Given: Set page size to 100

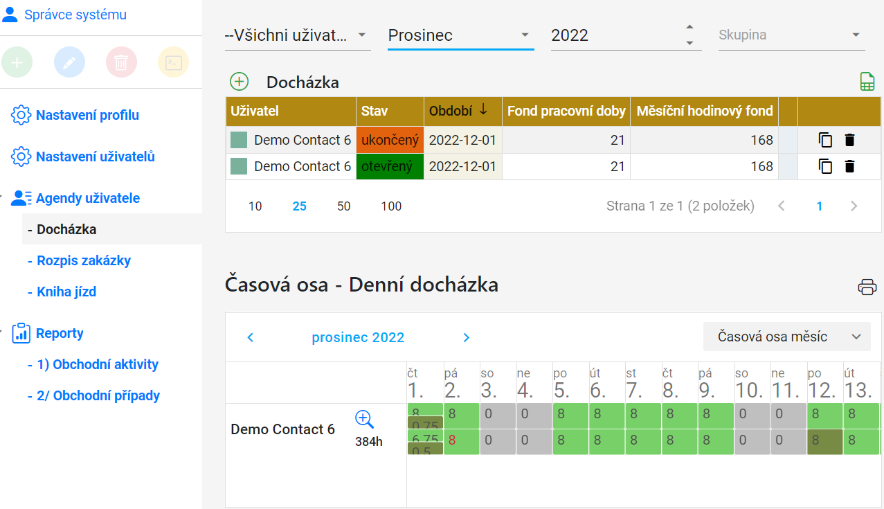Looking at the screenshot, I should tap(392, 206).
